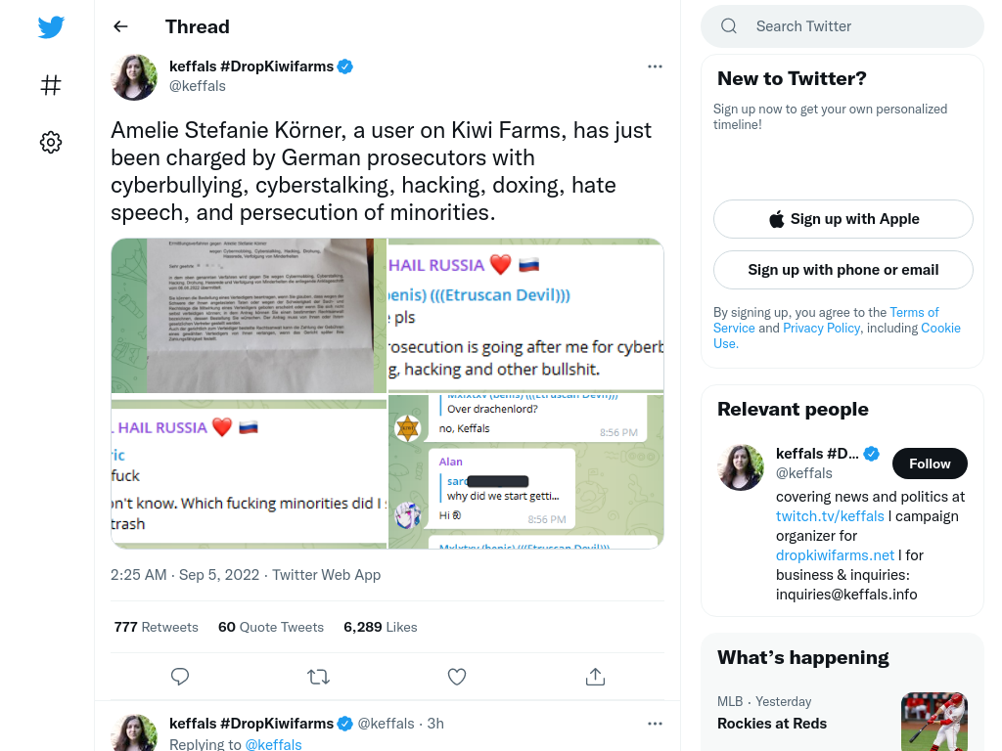Share the tweet using the upload icon
Viewport: 1002px width, 751px height.
point(595,677)
